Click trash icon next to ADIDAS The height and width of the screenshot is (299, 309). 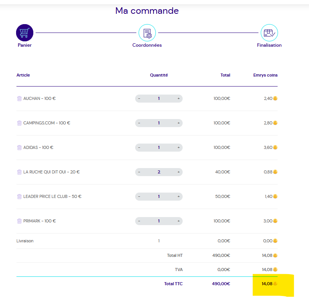pos(20,147)
